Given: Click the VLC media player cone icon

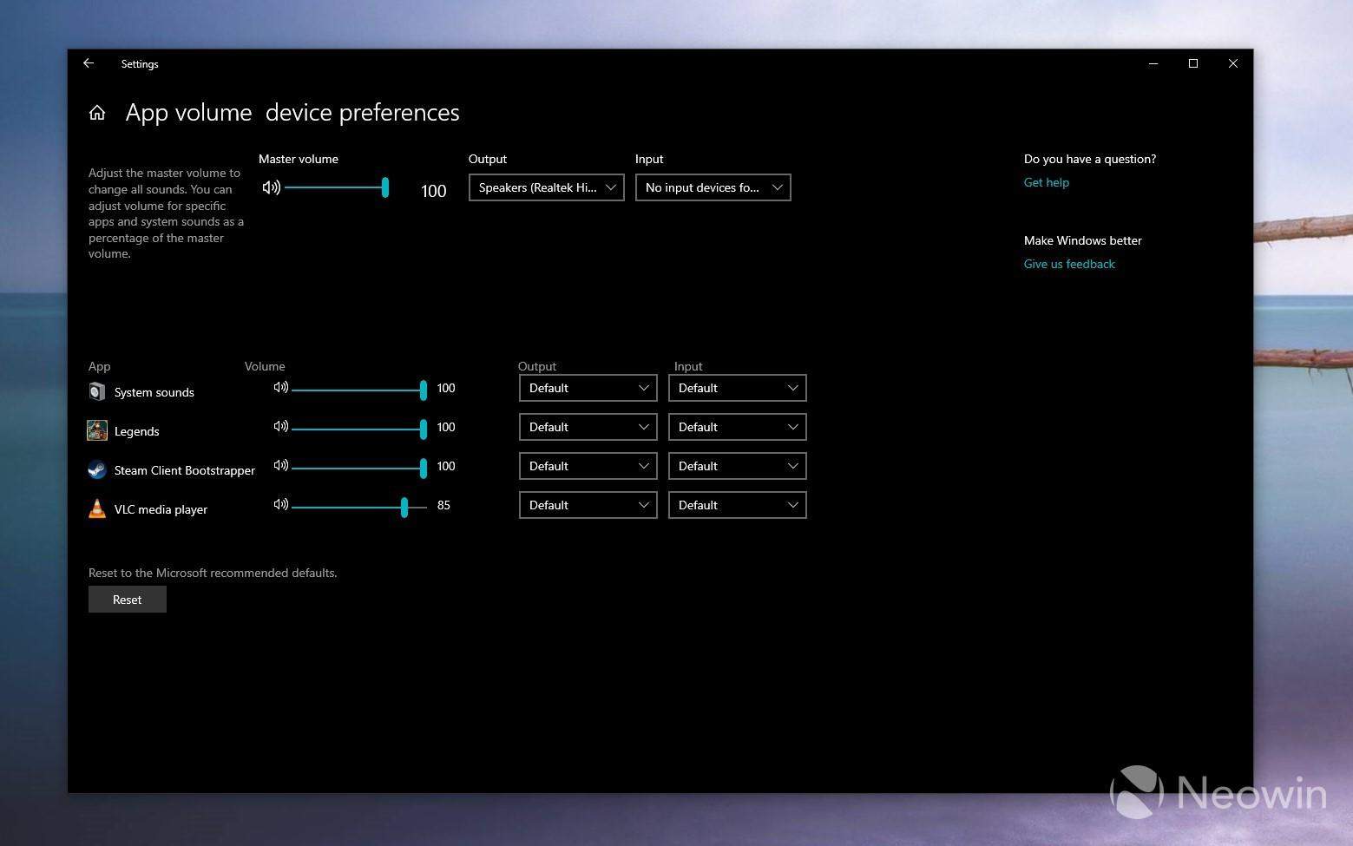Looking at the screenshot, I should [97, 508].
